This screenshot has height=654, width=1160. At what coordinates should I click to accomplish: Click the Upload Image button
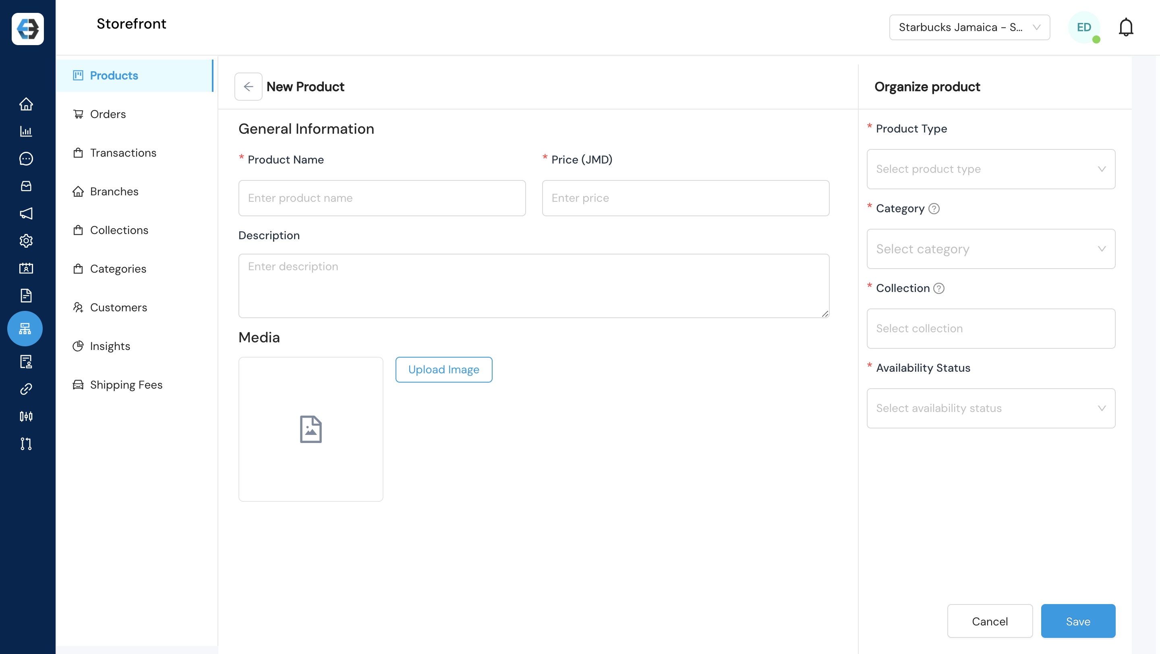[x=443, y=370]
